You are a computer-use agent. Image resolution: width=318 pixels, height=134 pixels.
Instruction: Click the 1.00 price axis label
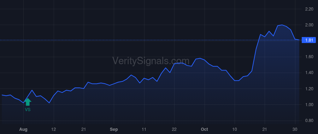point(309,105)
